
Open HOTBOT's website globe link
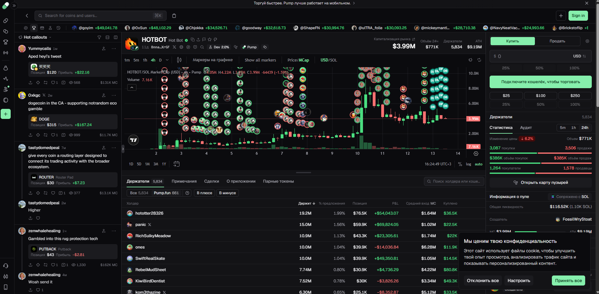pos(181,47)
